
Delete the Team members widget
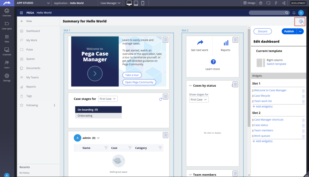click(235, 173)
